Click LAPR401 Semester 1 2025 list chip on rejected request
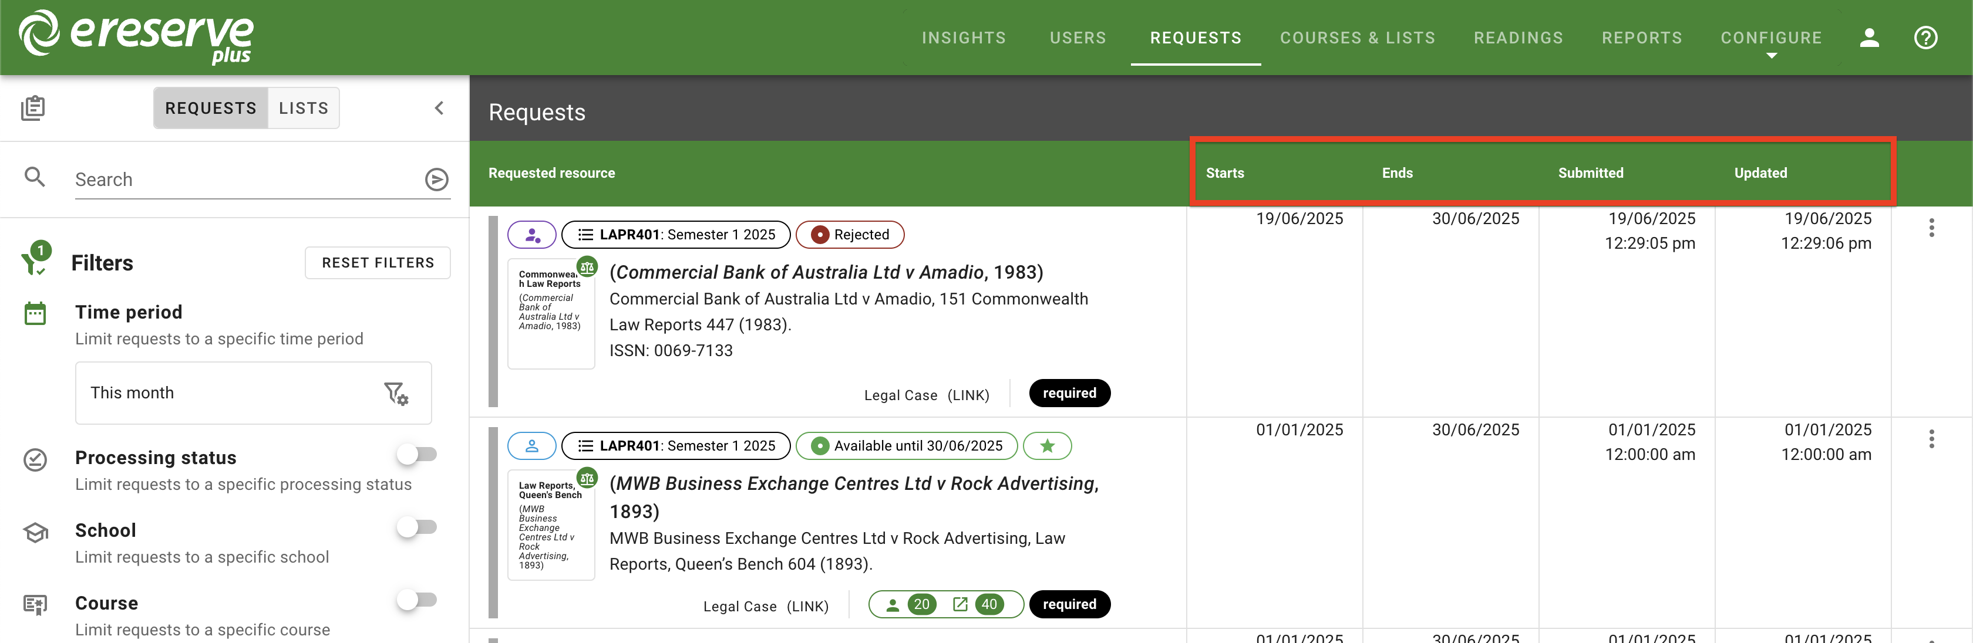The image size is (1973, 643). 675,234
